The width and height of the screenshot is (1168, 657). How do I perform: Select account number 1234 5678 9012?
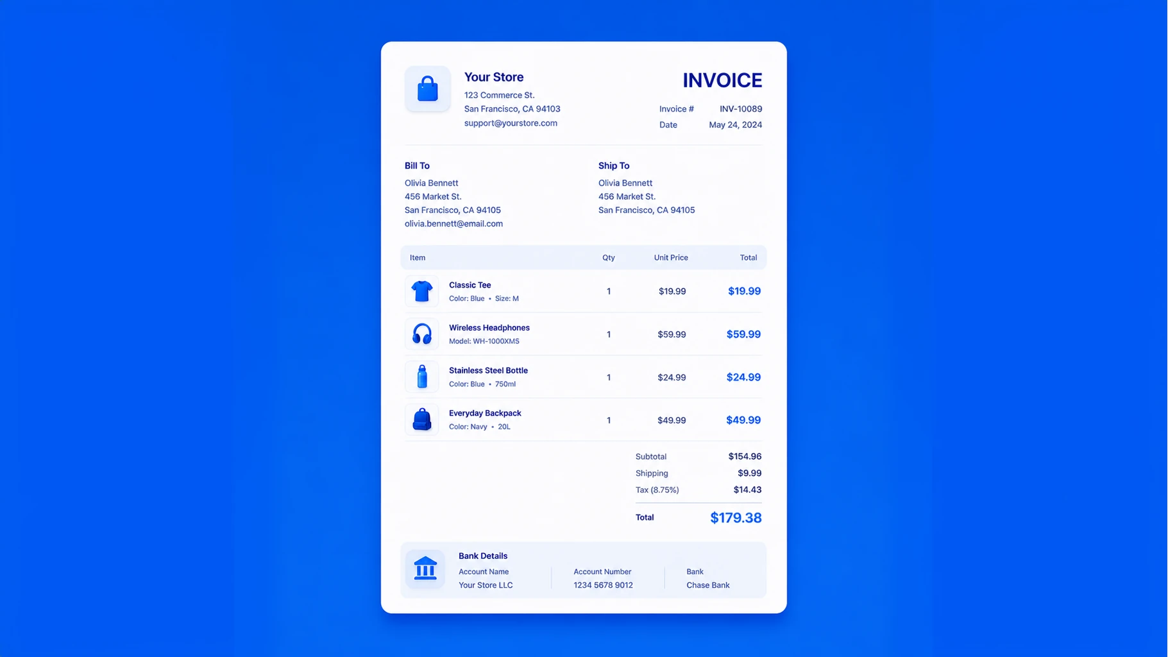pyautogui.click(x=603, y=586)
